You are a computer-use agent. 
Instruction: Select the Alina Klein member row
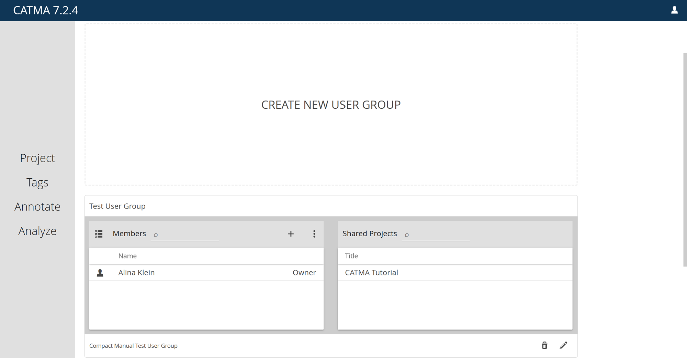pos(206,272)
